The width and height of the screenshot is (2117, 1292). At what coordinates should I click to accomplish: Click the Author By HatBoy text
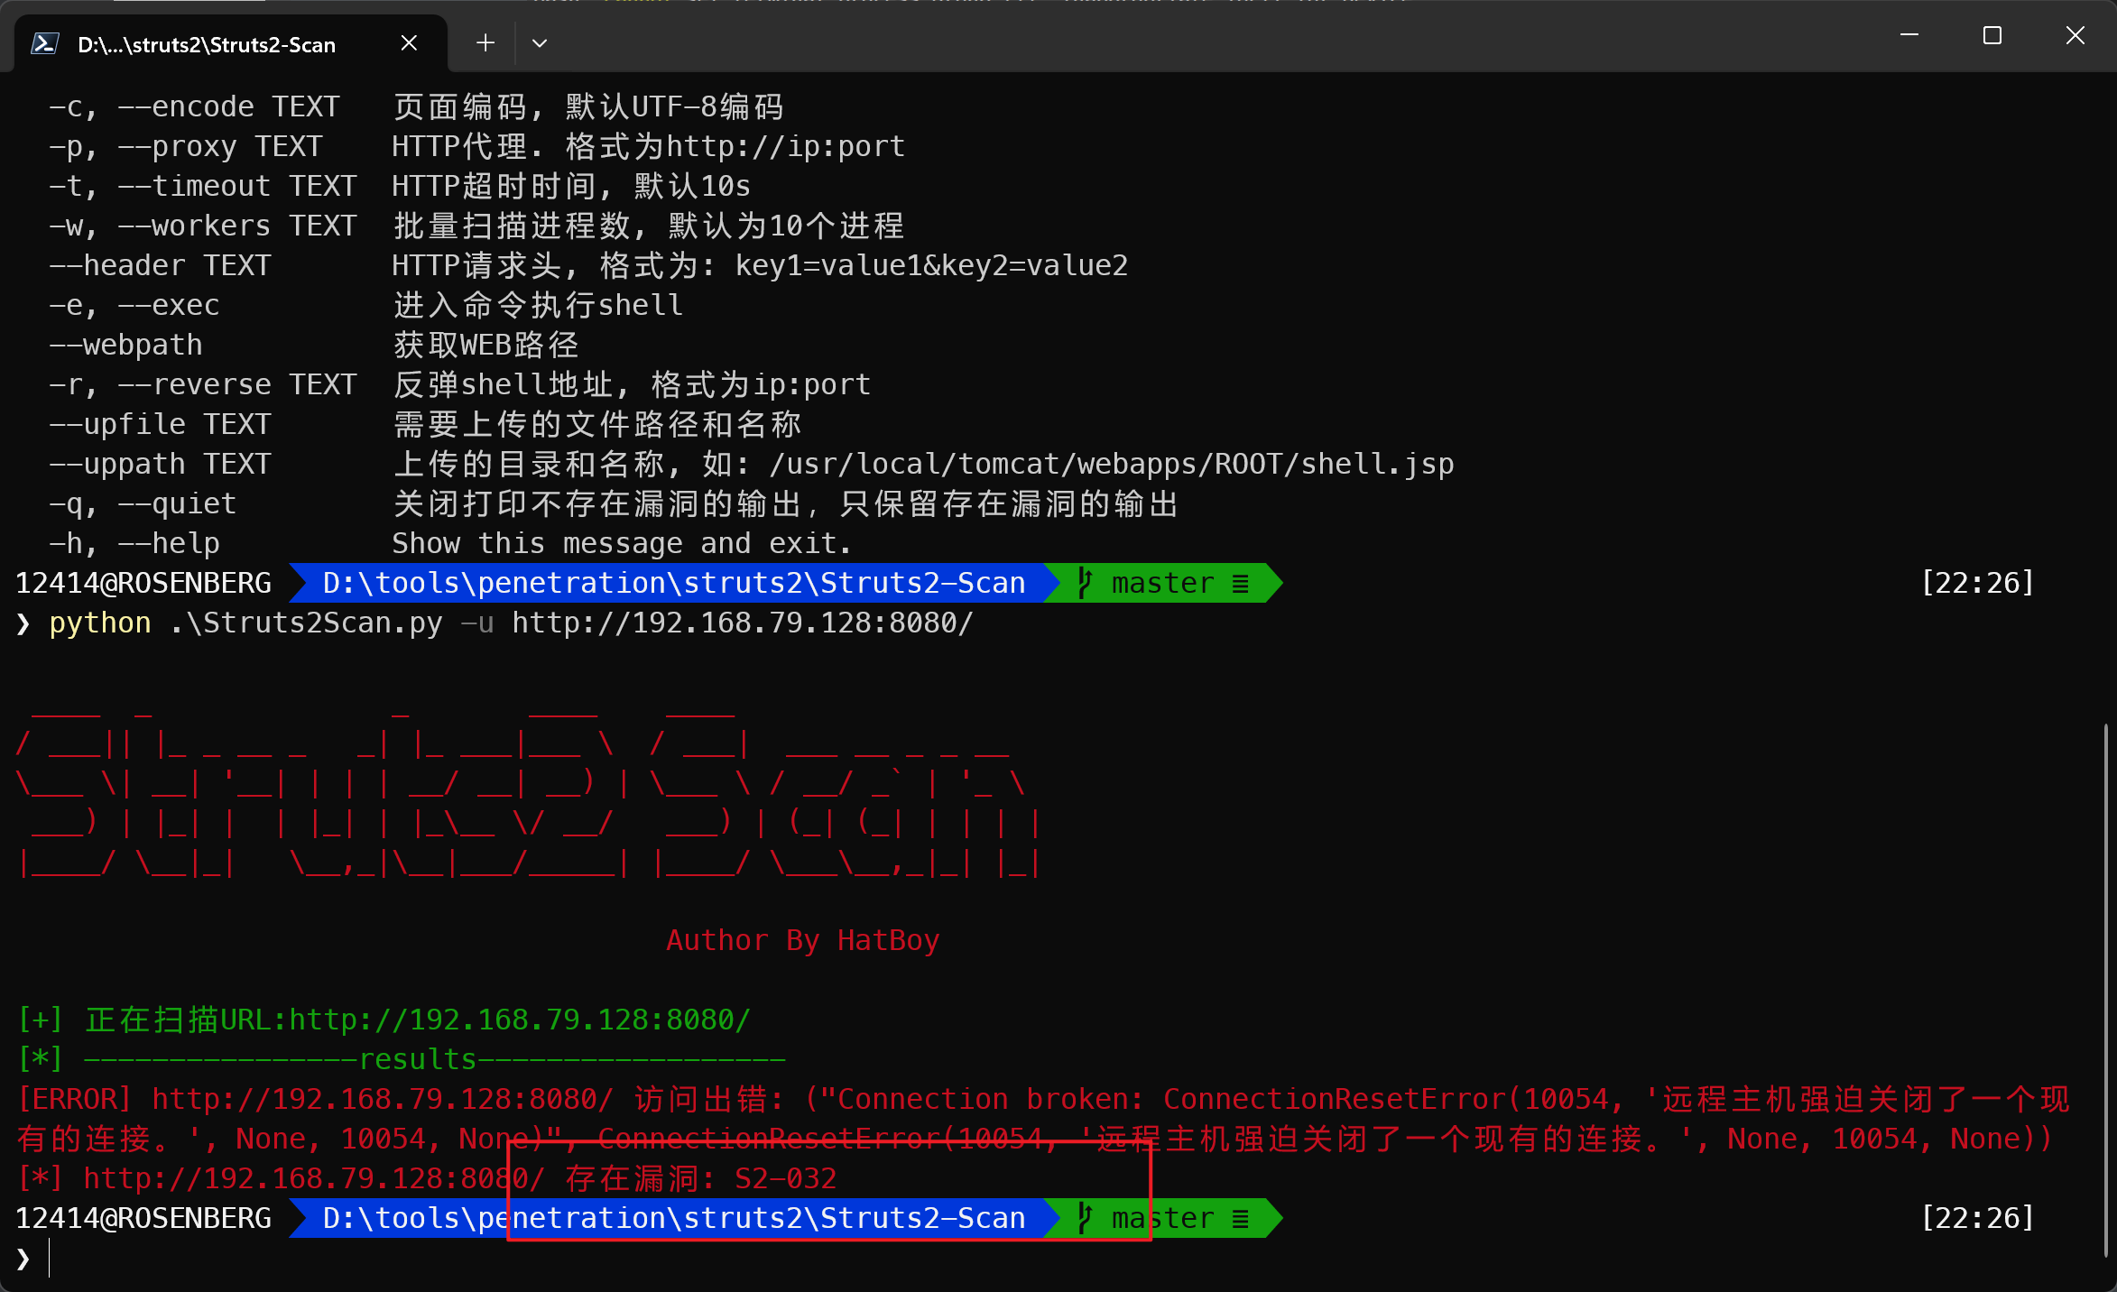802,940
